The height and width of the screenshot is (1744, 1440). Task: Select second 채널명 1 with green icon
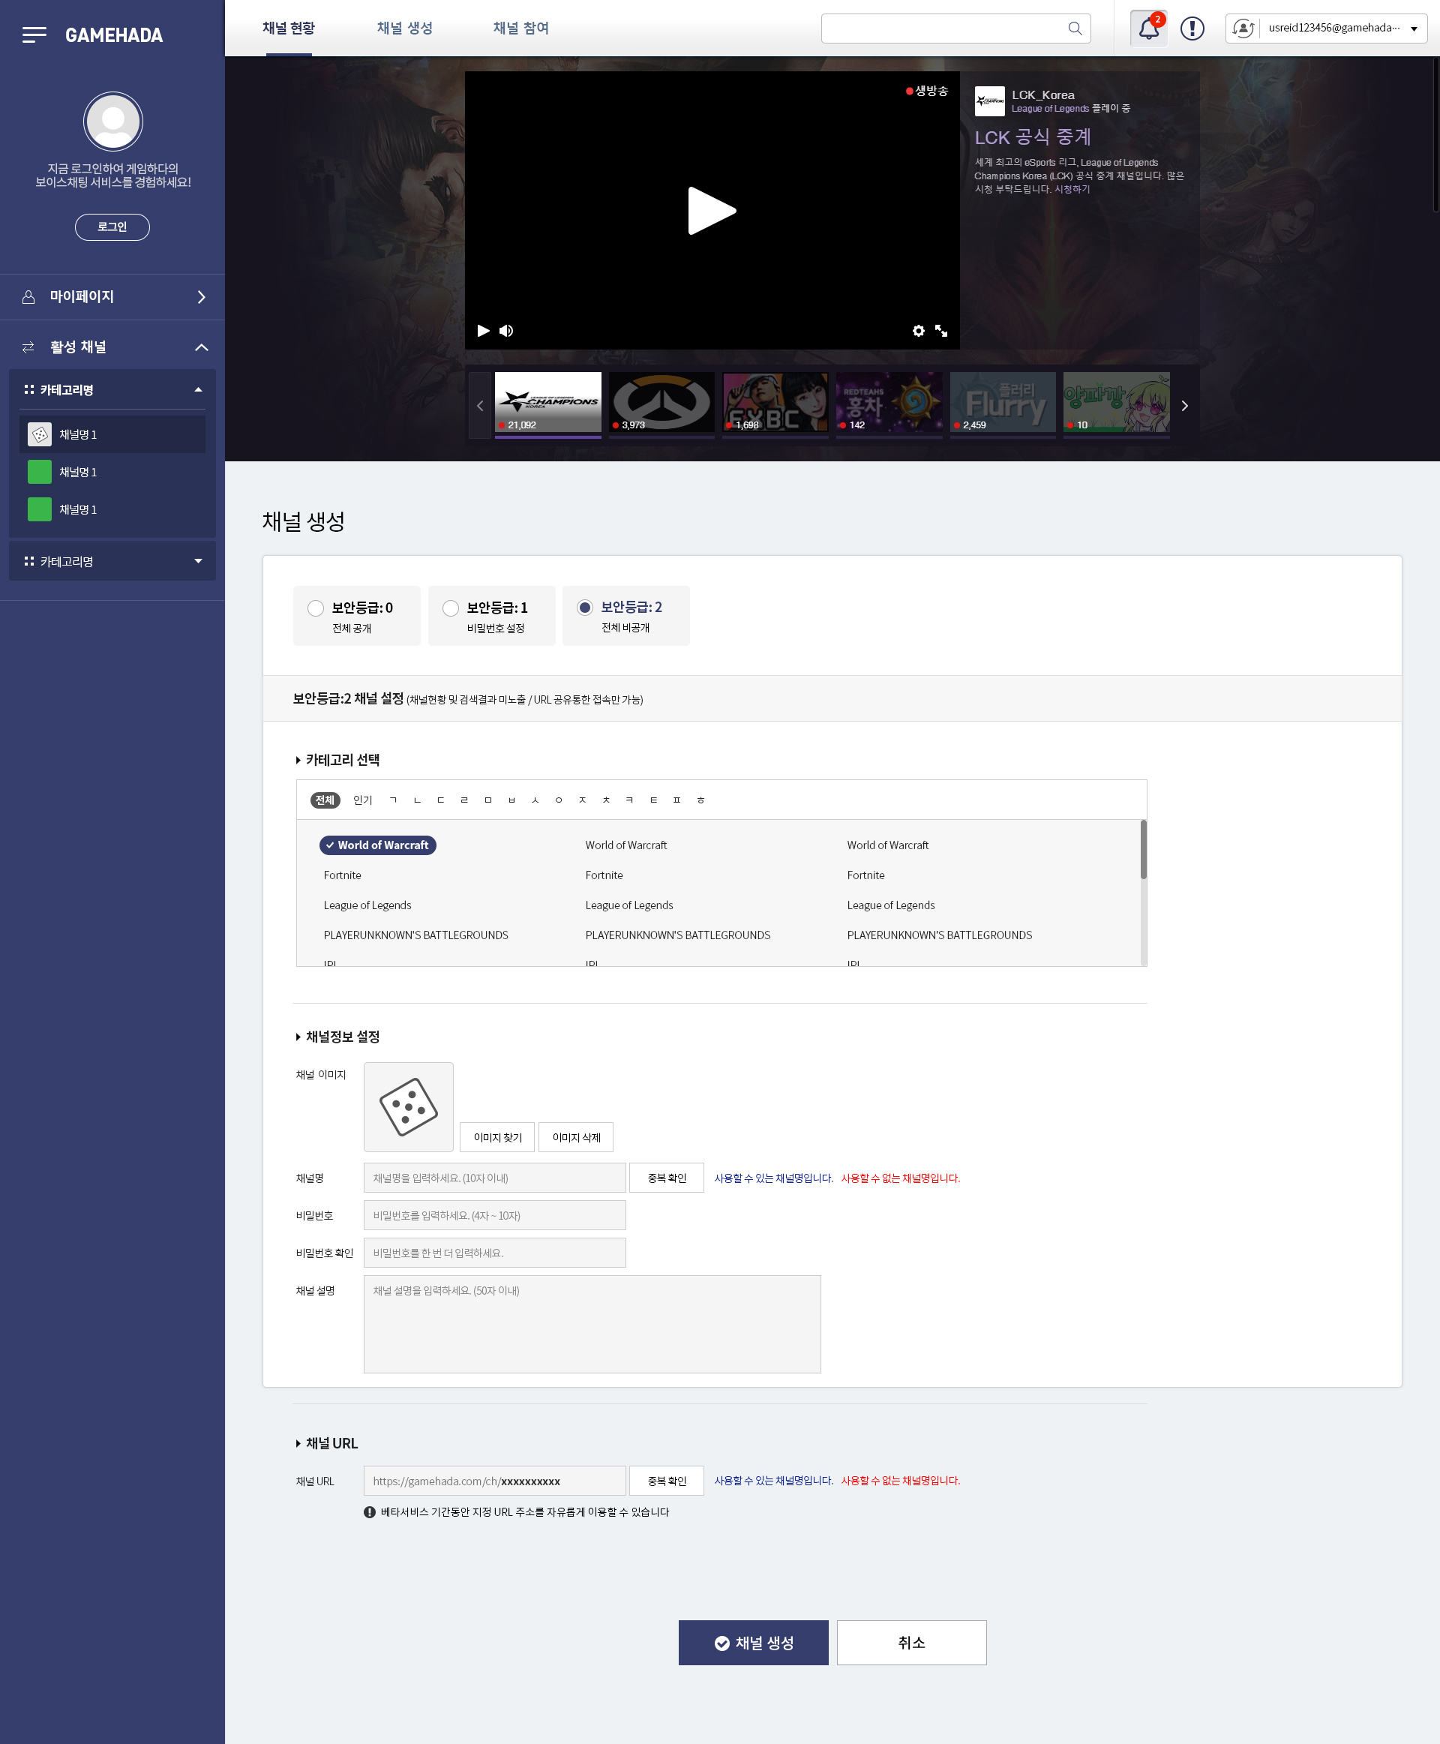coord(112,472)
